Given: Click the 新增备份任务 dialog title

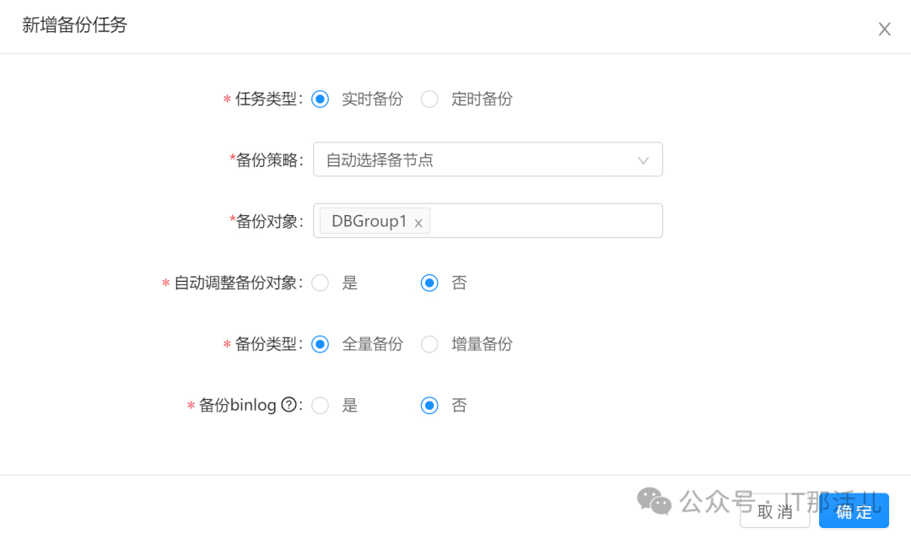Looking at the screenshot, I should [x=74, y=25].
